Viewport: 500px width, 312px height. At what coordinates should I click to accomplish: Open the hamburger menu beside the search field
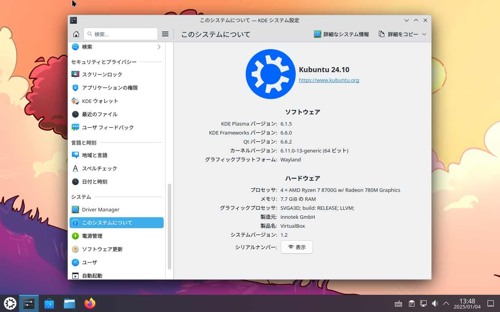165,34
